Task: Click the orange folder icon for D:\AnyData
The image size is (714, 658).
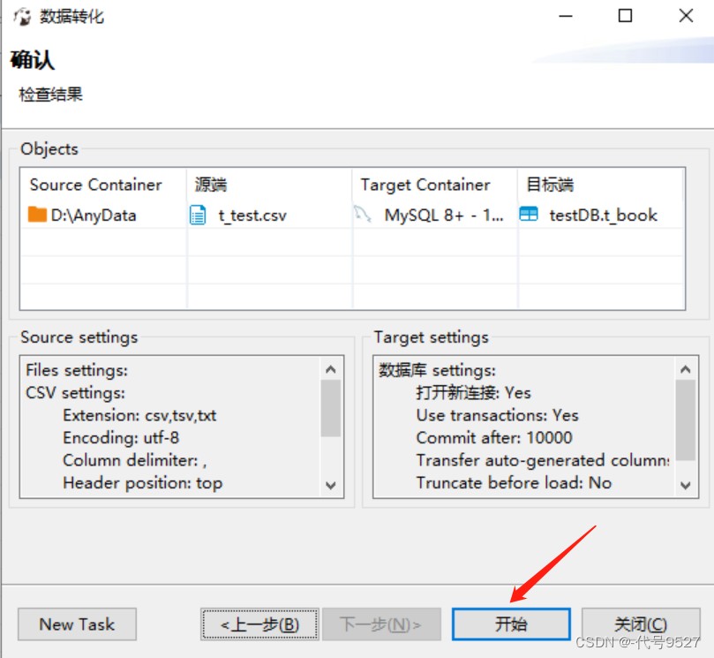Action: pyautogui.click(x=37, y=214)
